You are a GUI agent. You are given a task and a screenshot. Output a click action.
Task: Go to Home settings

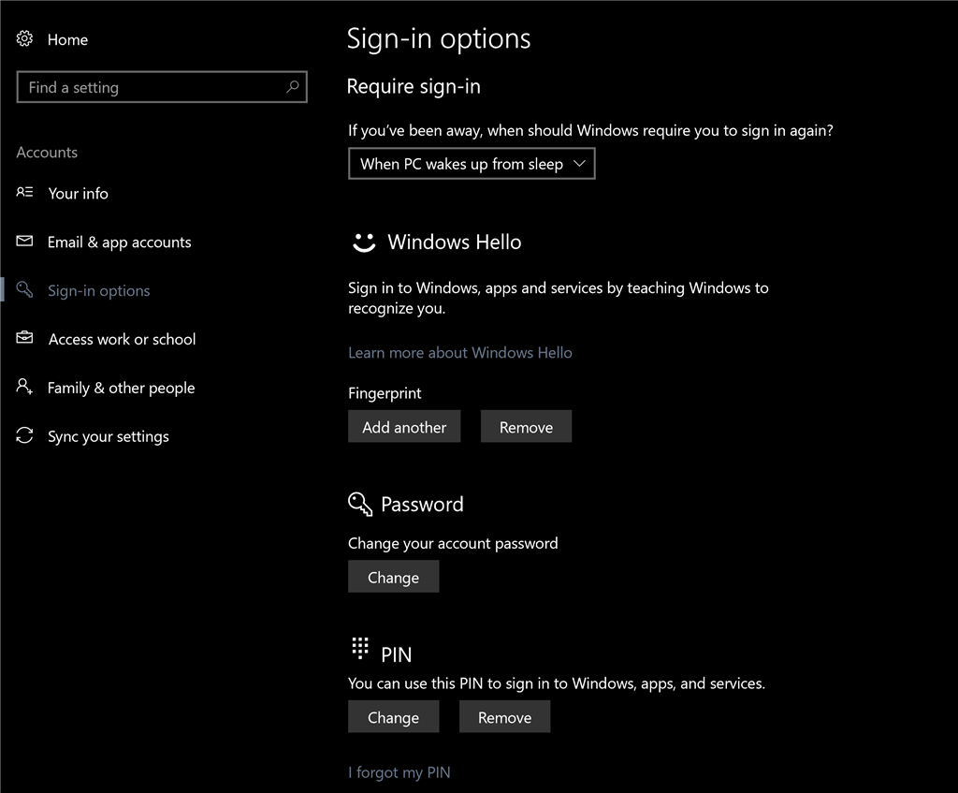[67, 39]
